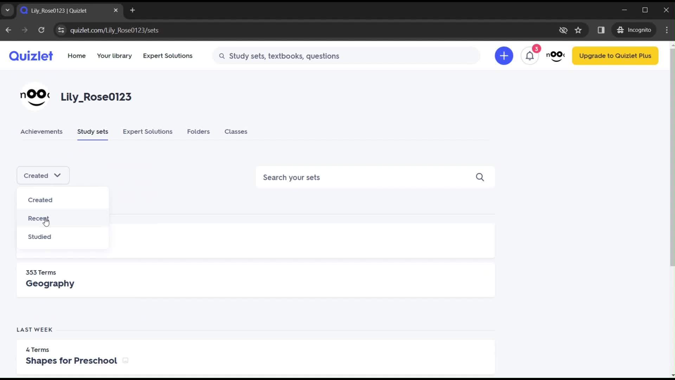Open the blue create plus button
This screenshot has width=675, height=380.
click(504, 56)
